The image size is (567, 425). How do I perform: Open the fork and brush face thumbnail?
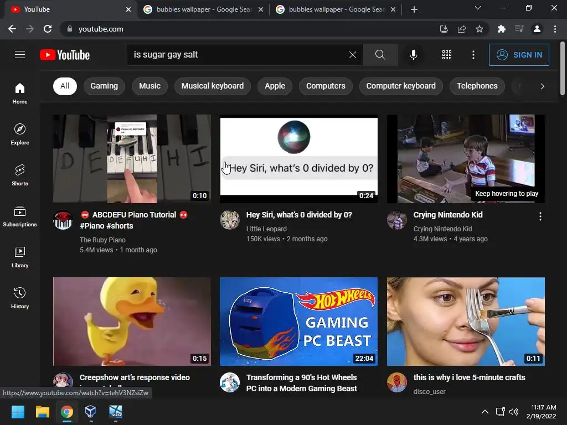(x=466, y=322)
